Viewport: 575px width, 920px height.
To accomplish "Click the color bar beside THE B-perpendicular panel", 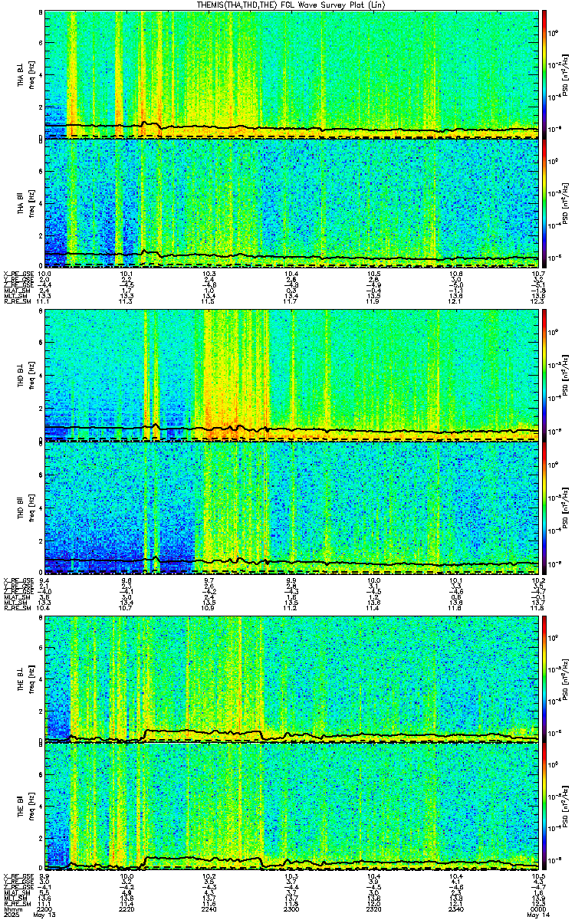I will click(544, 678).
